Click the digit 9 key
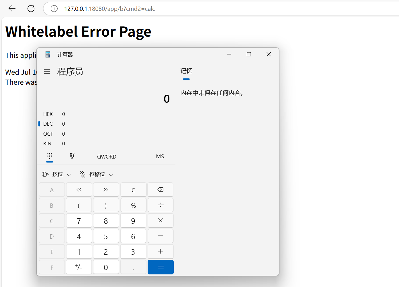 click(133, 221)
